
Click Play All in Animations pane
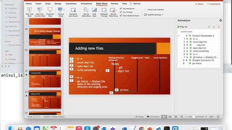coord(182,27)
